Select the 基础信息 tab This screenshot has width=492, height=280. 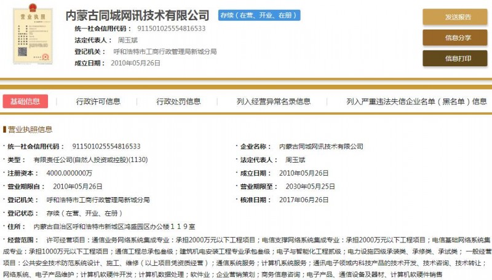pos(25,101)
